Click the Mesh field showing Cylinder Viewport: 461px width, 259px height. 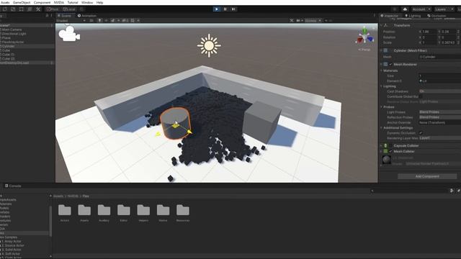click(440, 57)
